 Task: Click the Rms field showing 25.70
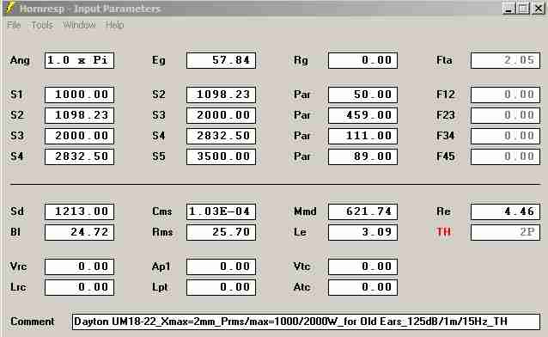(x=222, y=232)
